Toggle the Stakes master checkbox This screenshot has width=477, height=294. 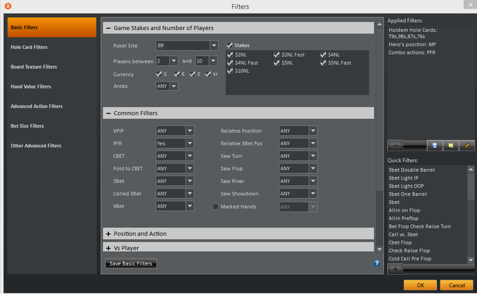pos(230,45)
